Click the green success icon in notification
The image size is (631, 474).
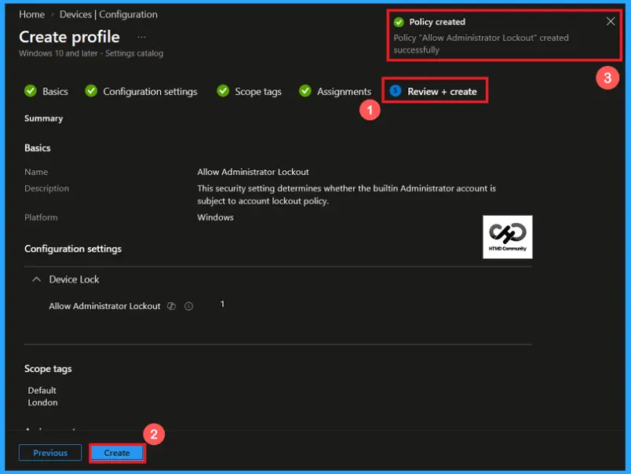pyautogui.click(x=399, y=22)
